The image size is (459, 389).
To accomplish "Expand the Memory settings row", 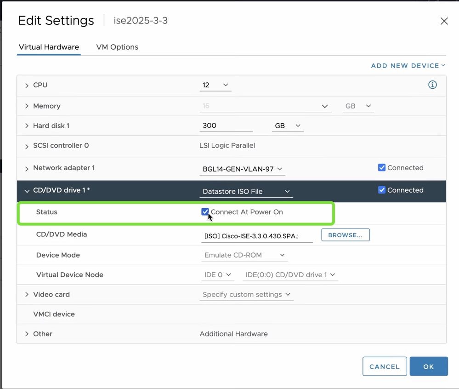I will pyautogui.click(x=27, y=106).
